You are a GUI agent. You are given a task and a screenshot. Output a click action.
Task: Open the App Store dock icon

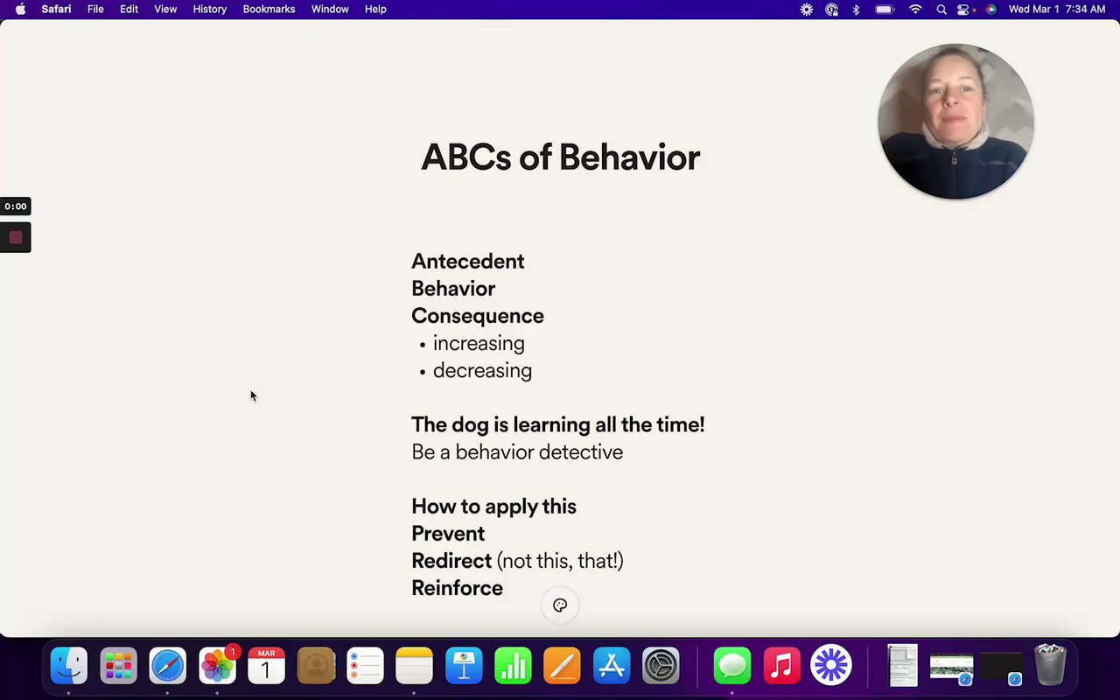point(612,666)
